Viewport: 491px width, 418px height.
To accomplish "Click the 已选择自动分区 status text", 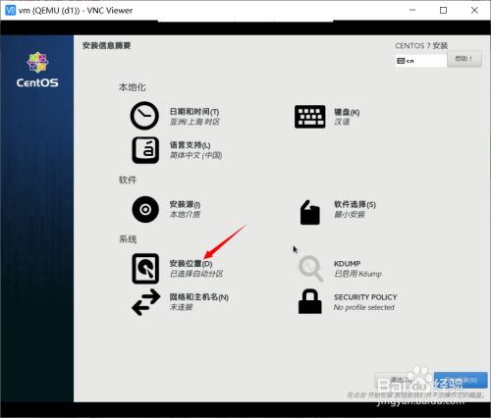I will pyautogui.click(x=196, y=274).
